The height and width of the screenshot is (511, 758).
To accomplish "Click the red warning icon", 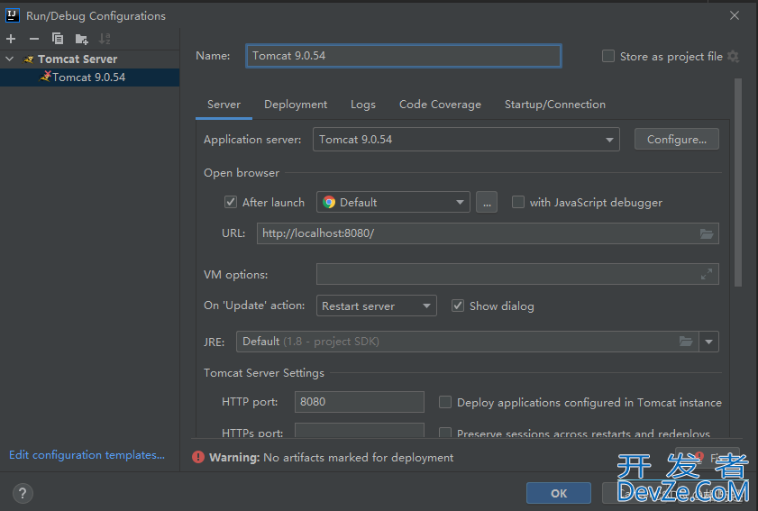I will (x=198, y=457).
